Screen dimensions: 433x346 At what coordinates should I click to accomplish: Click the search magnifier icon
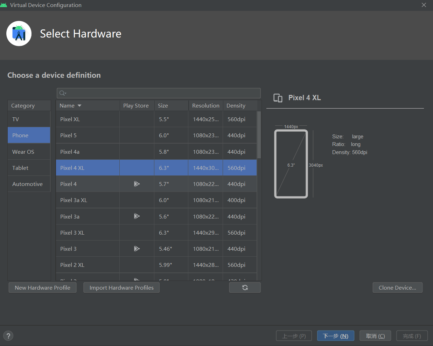63,93
